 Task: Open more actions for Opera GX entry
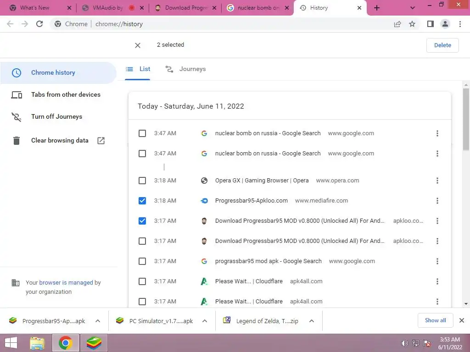point(437,181)
